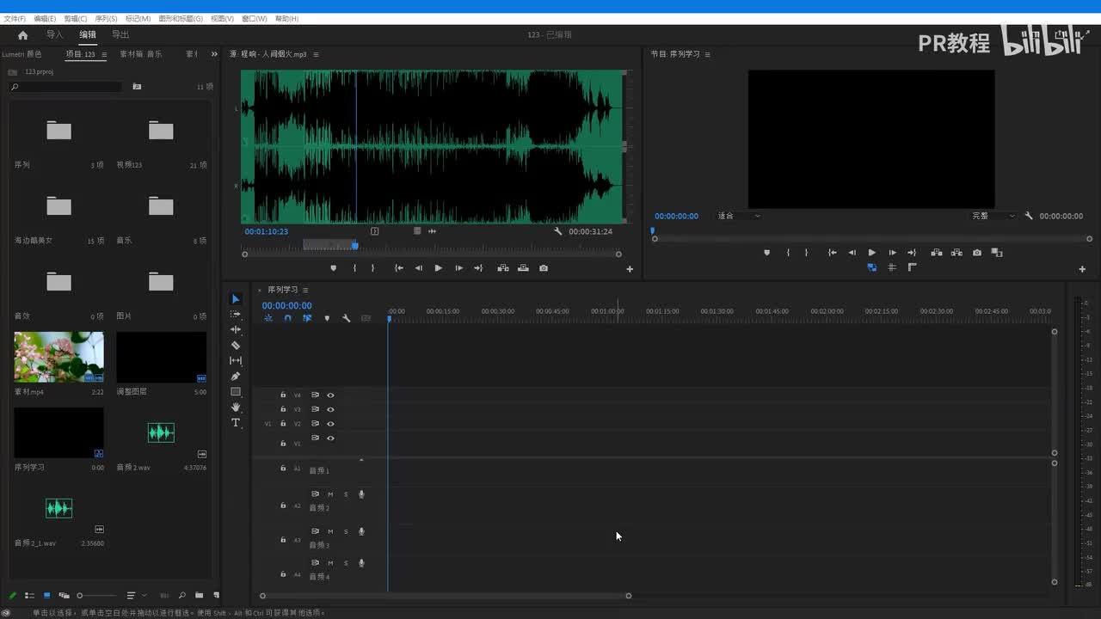Select the Pen tool

click(x=236, y=377)
